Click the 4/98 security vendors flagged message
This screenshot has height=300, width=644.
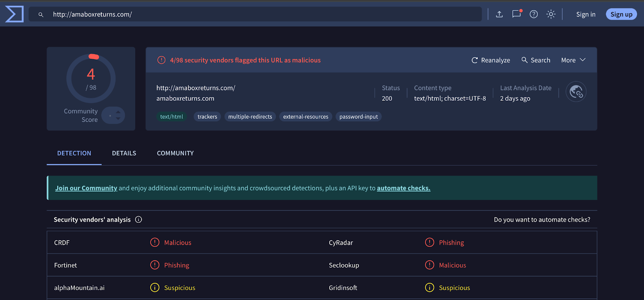coord(245,60)
